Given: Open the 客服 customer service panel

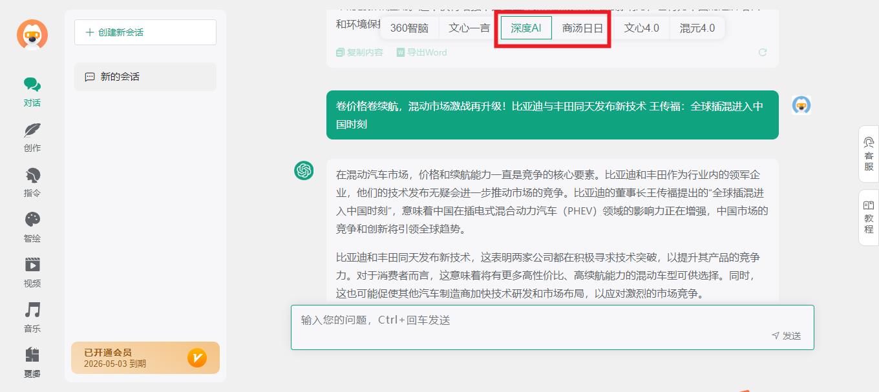Looking at the screenshot, I should (x=869, y=153).
